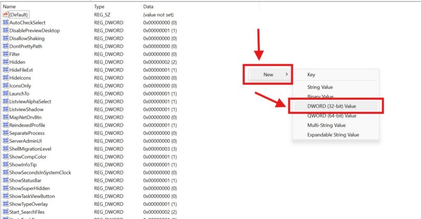The height and width of the screenshot is (219, 421).
Task: Click the Start_SearchFiles icon
Action: 5,212
